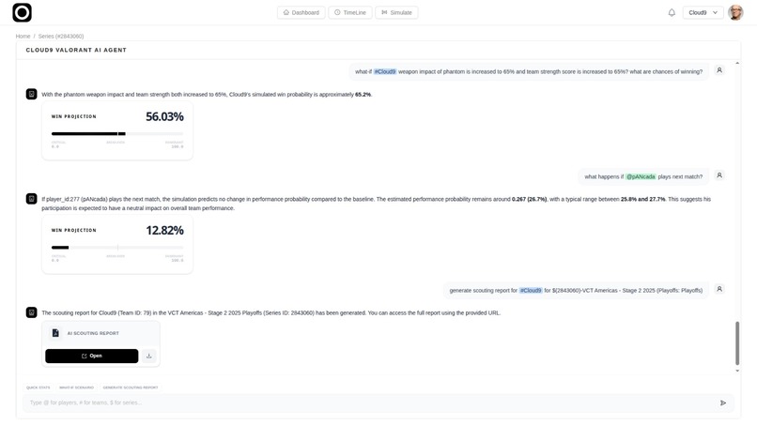757x425 pixels.
Task: Focus the chat message input field
Action: pyautogui.click(x=372, y=402)
